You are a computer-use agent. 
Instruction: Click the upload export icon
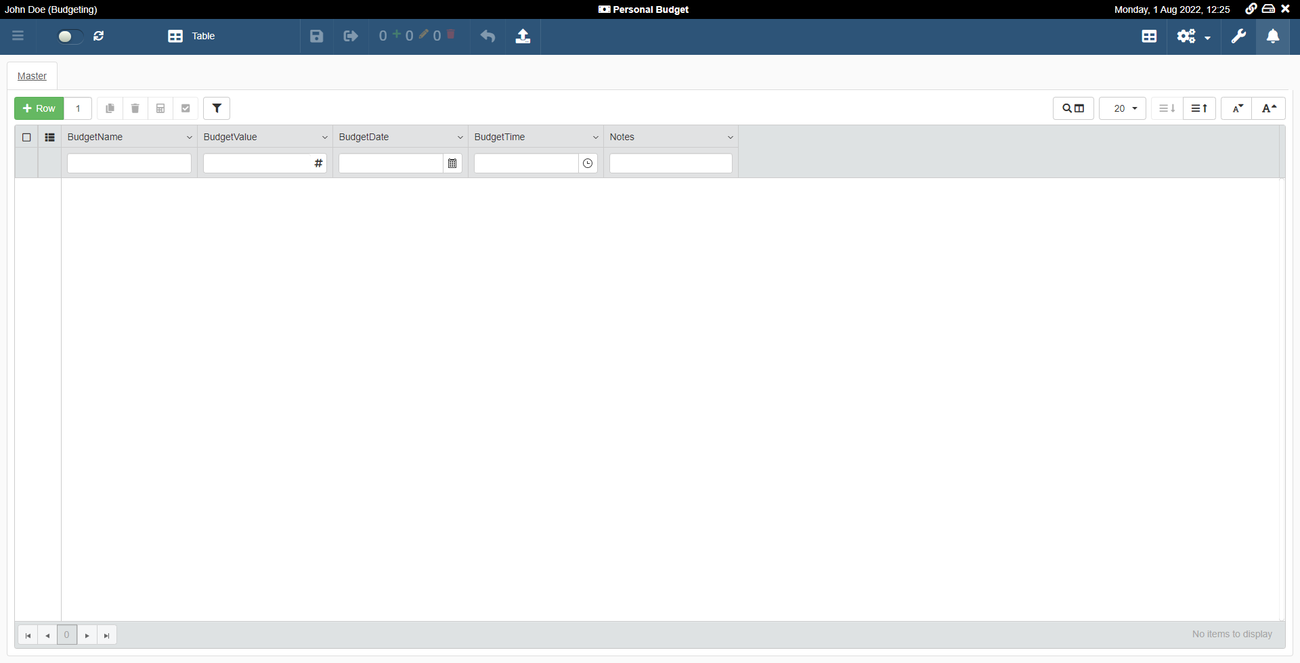(x=523, y=37)
